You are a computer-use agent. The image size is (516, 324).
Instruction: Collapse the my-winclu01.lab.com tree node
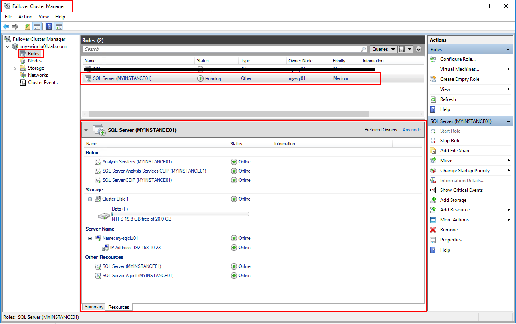(7, 46)
